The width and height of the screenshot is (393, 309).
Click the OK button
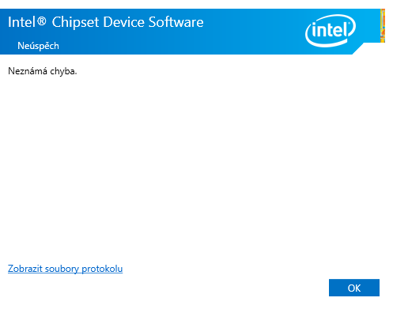point(354,288)
